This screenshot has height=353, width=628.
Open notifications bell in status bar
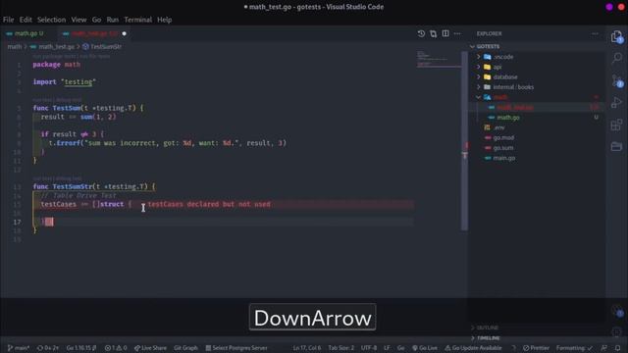pyautogui.click(x=618, y=348)
